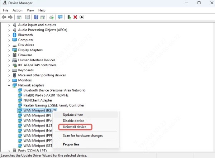Click the Mice and pointing devices icon
Viewport: 215px width, 158px height.
tap(15, 75)
